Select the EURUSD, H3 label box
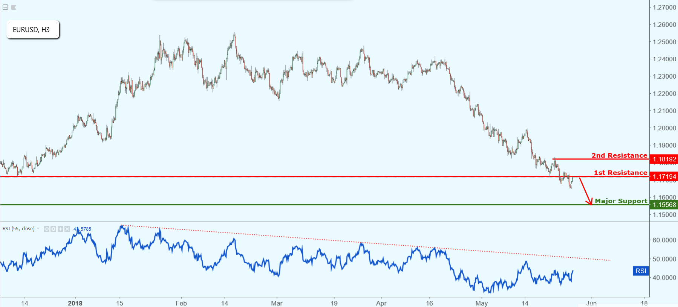 (33, 29)
